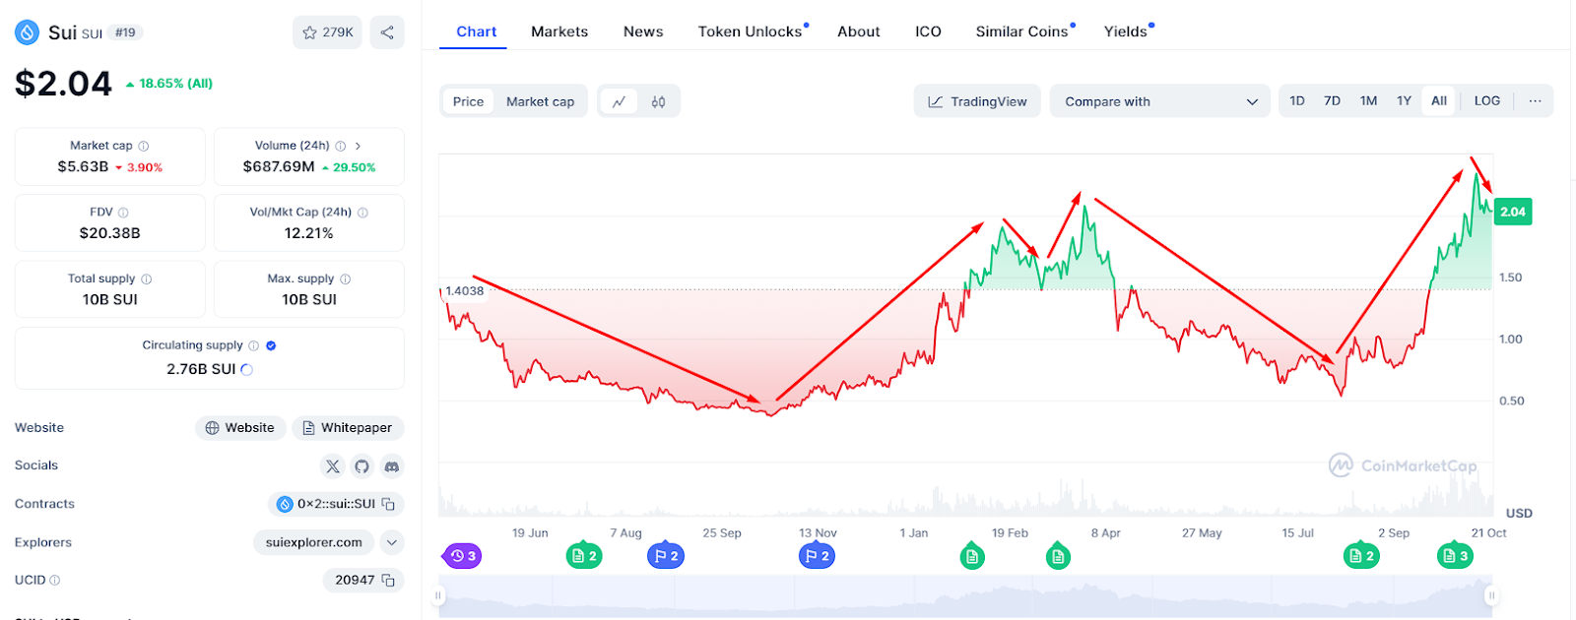The image size is (1576, 620).
Task: Click the Sui coin logo icon
Action: coord(27,32)
